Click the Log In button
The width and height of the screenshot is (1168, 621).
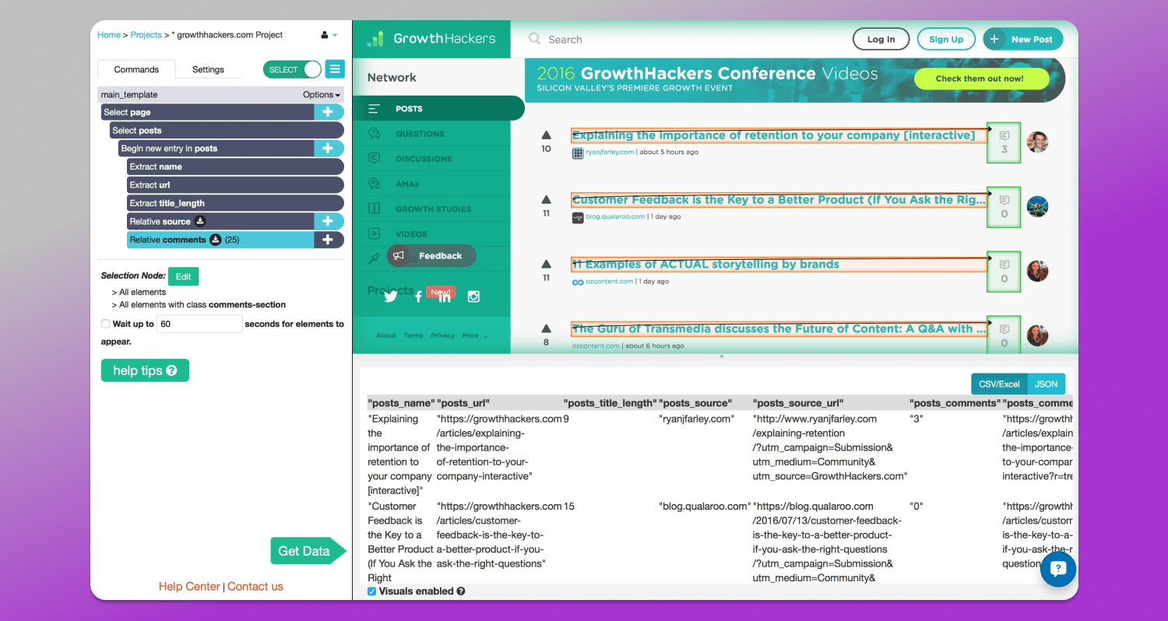tap(881, 39)
